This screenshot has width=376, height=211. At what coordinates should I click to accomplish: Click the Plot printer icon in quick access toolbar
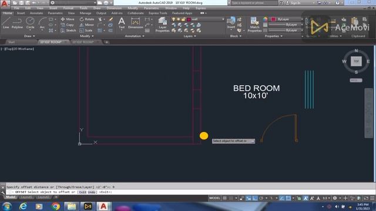click(x=106, y=3)
